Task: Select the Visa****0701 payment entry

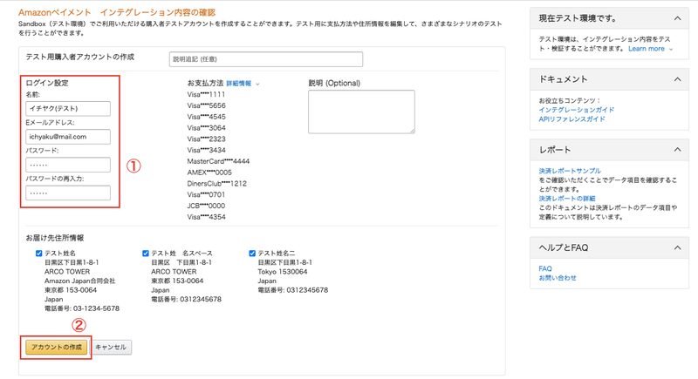Action: tap(206, 194)
